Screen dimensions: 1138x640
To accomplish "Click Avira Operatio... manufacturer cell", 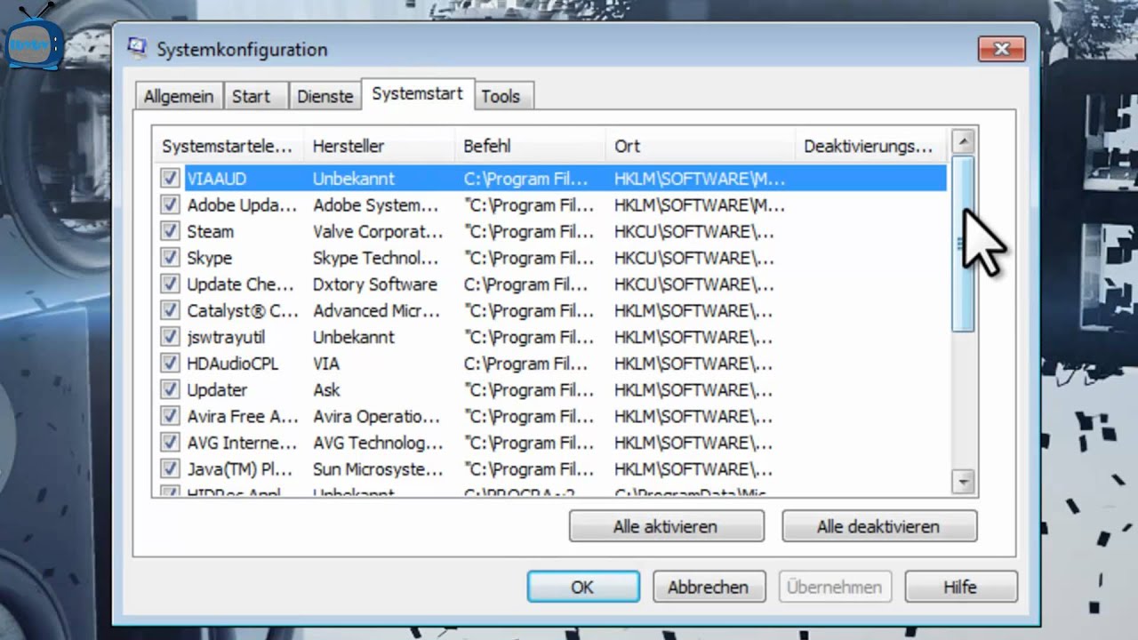I will point(377,416).
